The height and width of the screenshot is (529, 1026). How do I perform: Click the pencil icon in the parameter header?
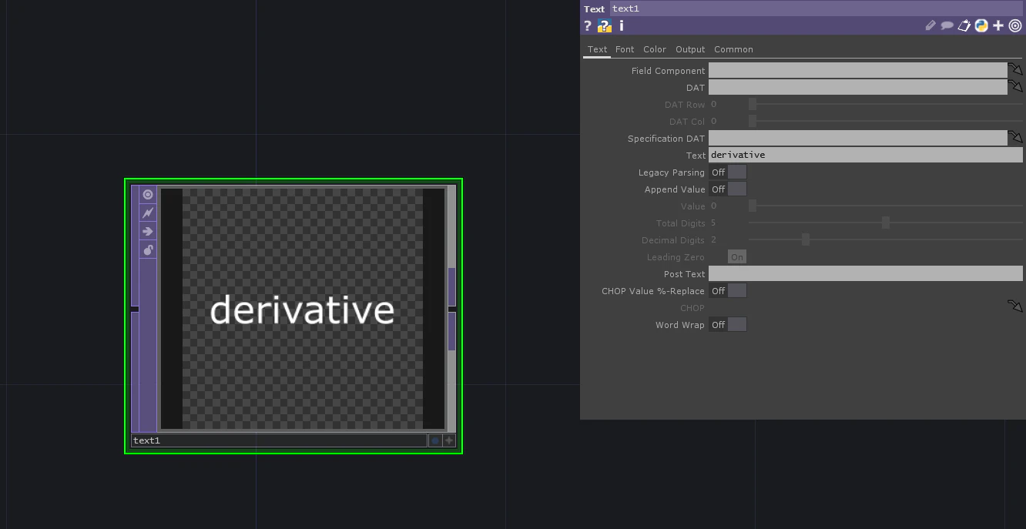point(930,26)
